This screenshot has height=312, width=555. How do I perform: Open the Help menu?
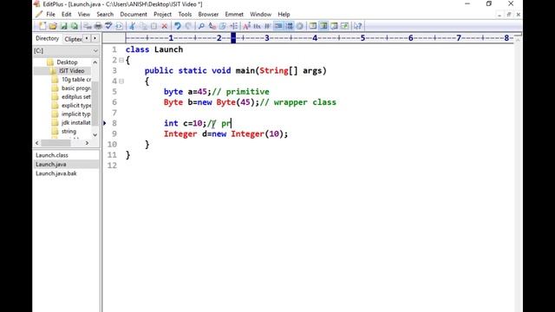click(284, 15)
